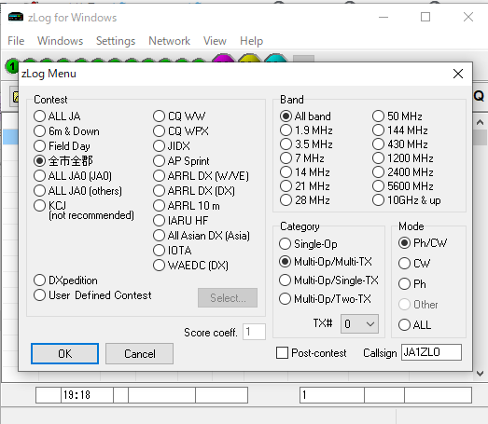
Task: Open the File menu
Action: point(16,41)
